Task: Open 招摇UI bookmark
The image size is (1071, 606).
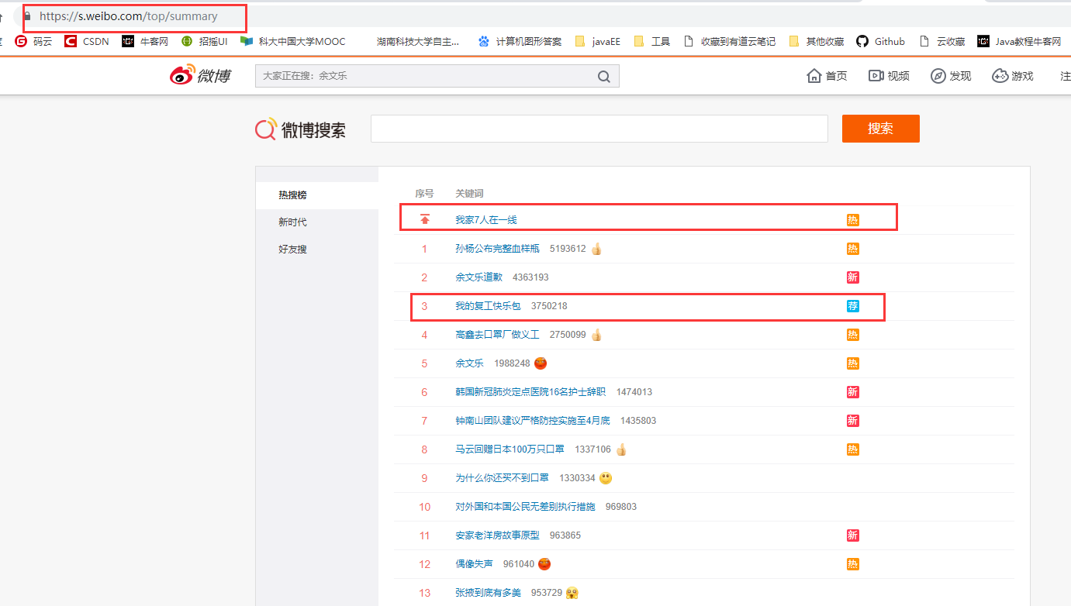Action: (x=204, y=42)
